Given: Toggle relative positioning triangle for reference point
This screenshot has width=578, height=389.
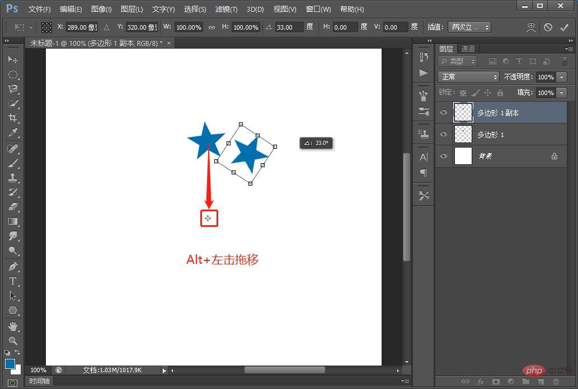Looking at the screenshot, I should click(x=106, y=27).
